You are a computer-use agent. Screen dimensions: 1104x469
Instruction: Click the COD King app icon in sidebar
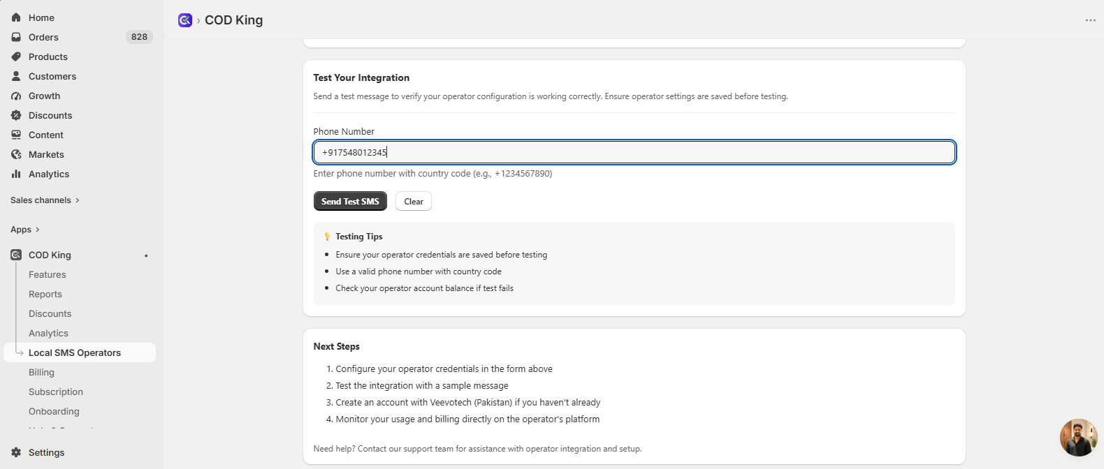(16, 255)
